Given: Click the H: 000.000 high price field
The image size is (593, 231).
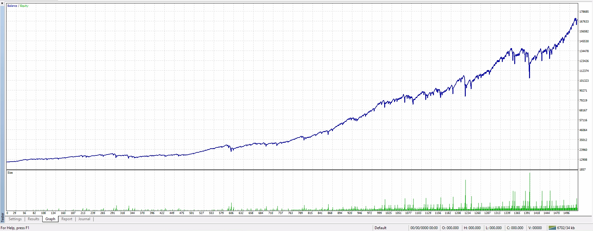Looking at the screenshot, I should 472,228.
